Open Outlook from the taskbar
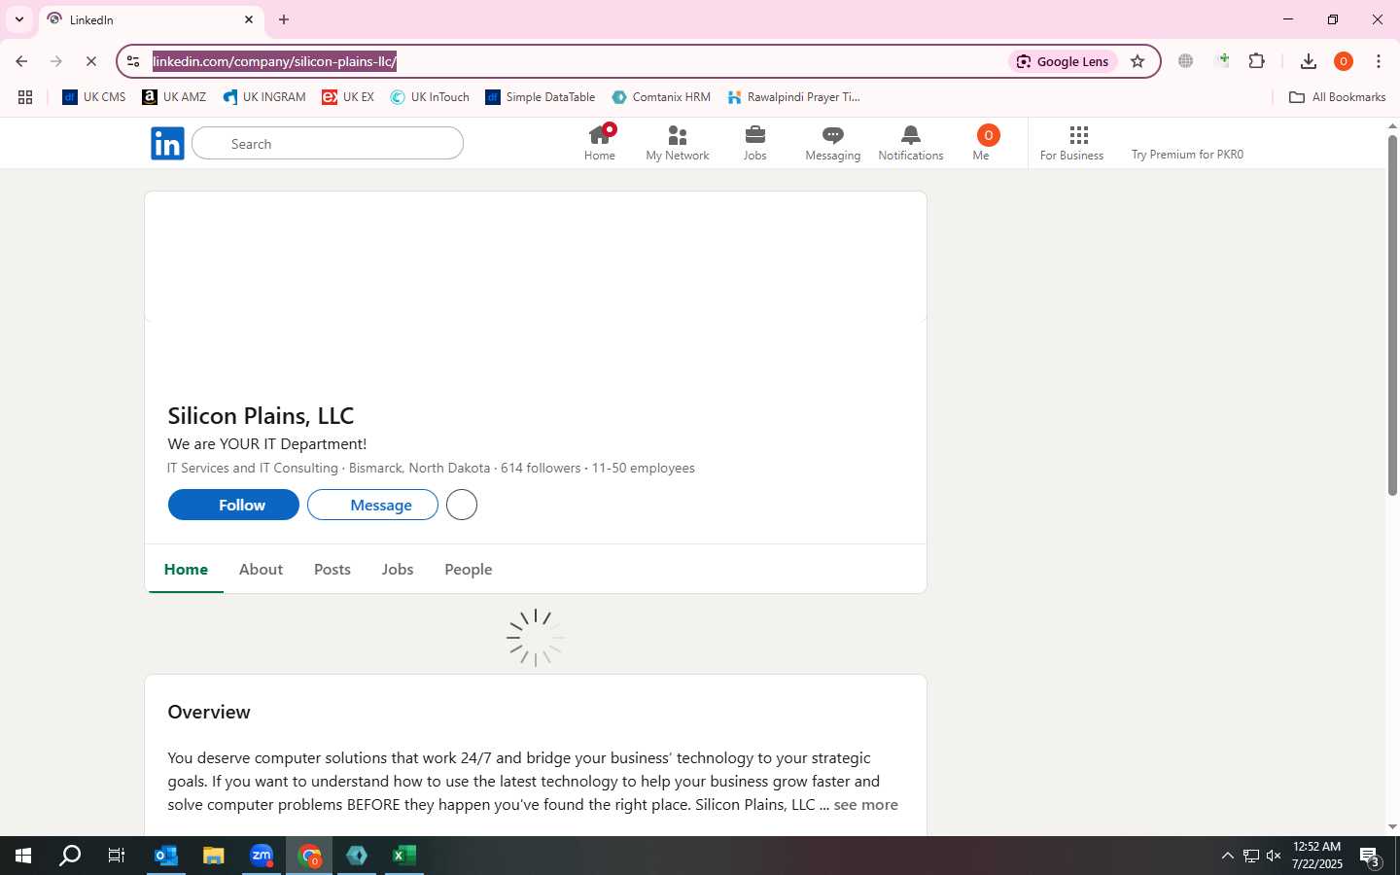The height and width of the screenshot is (875, 1400). (166, 856)
